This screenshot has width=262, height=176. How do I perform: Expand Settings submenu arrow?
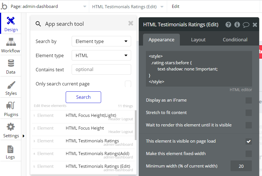[x=24, y=136]
